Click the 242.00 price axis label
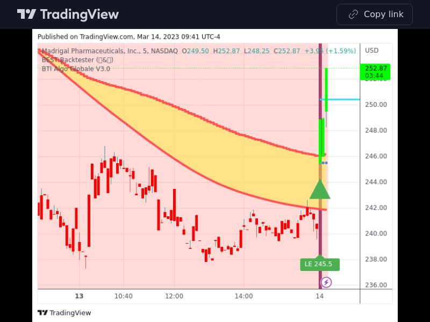The image size is (430, 322). point(376,208)
